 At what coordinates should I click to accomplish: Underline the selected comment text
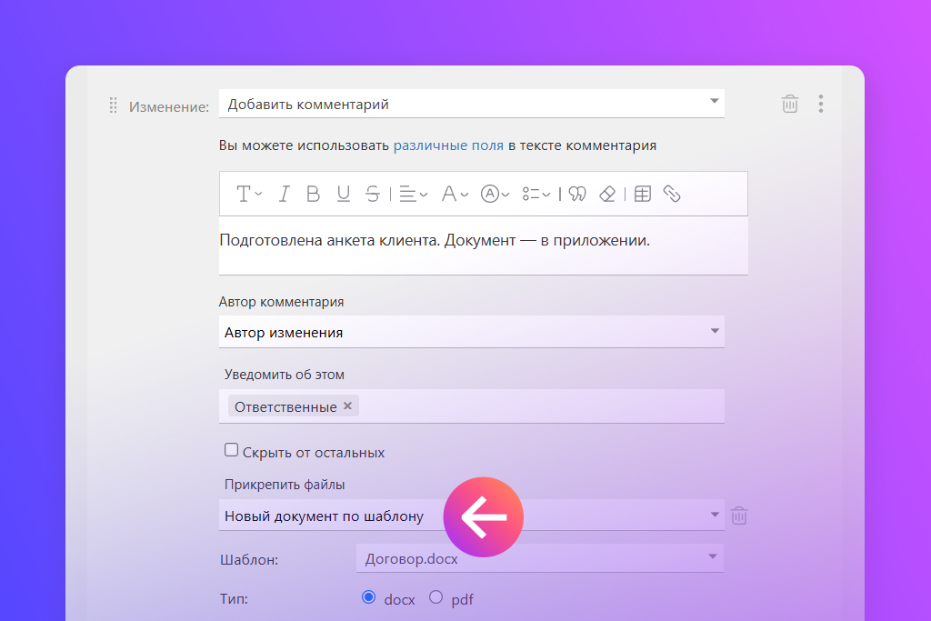pos(343,194)
